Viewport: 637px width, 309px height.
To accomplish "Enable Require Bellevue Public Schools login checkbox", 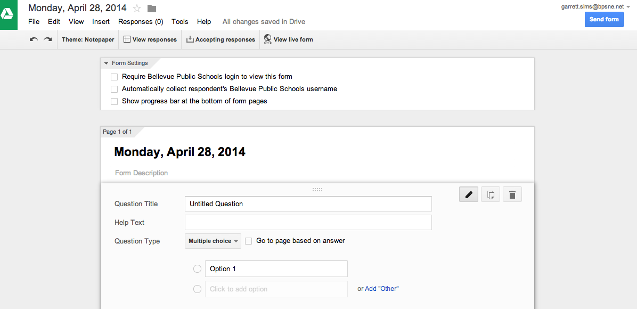I will click(x=114, y=76).
